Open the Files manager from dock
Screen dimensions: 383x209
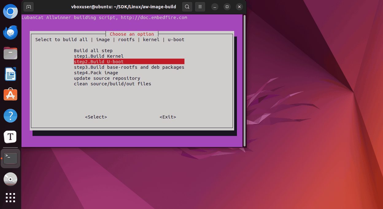10,53
